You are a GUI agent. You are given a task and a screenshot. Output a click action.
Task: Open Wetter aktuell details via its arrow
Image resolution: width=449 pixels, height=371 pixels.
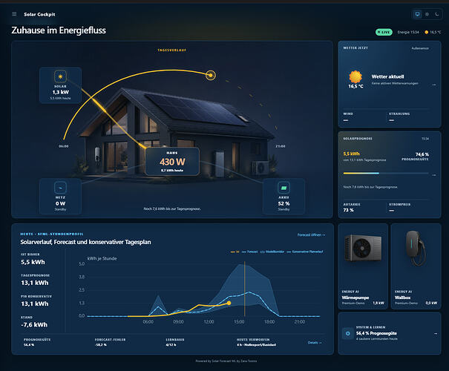click(434, 85)
